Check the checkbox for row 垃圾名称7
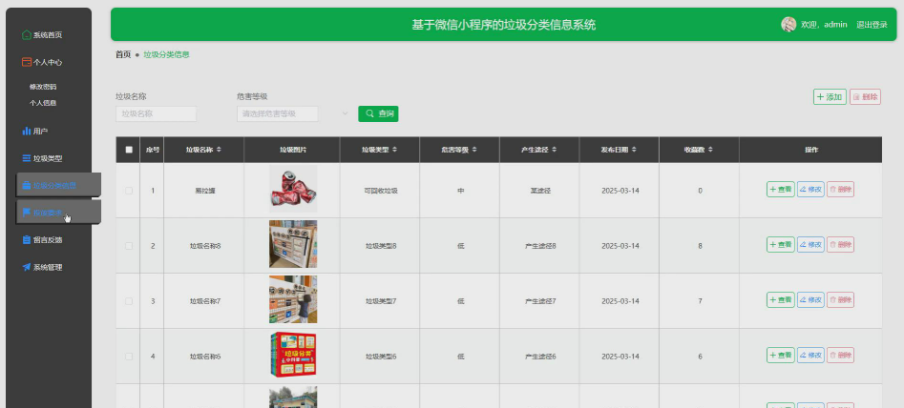904x408 pixels. coord(129,301)
